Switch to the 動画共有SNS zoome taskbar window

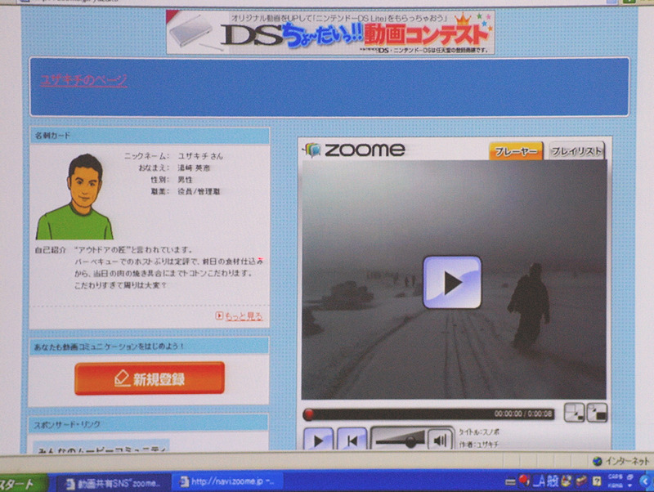point(113,483)
